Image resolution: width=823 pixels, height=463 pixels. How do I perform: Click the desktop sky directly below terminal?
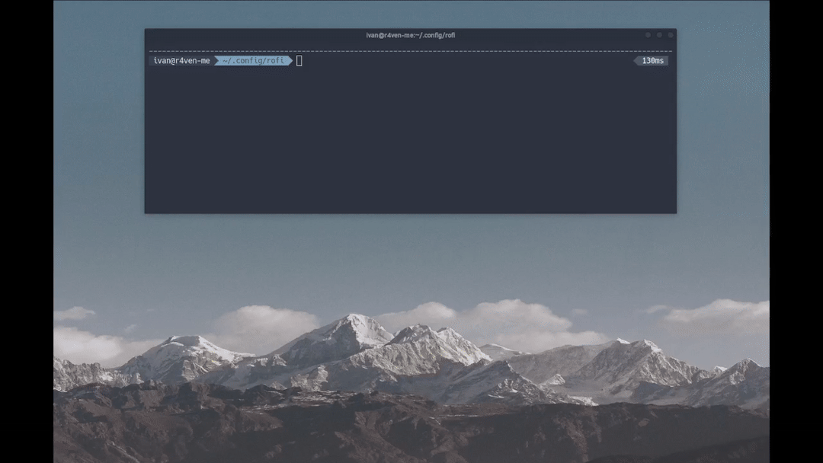tap(410, 251)
